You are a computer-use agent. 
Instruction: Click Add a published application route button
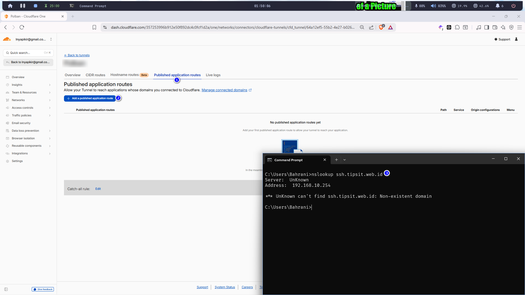pos(90,98)
